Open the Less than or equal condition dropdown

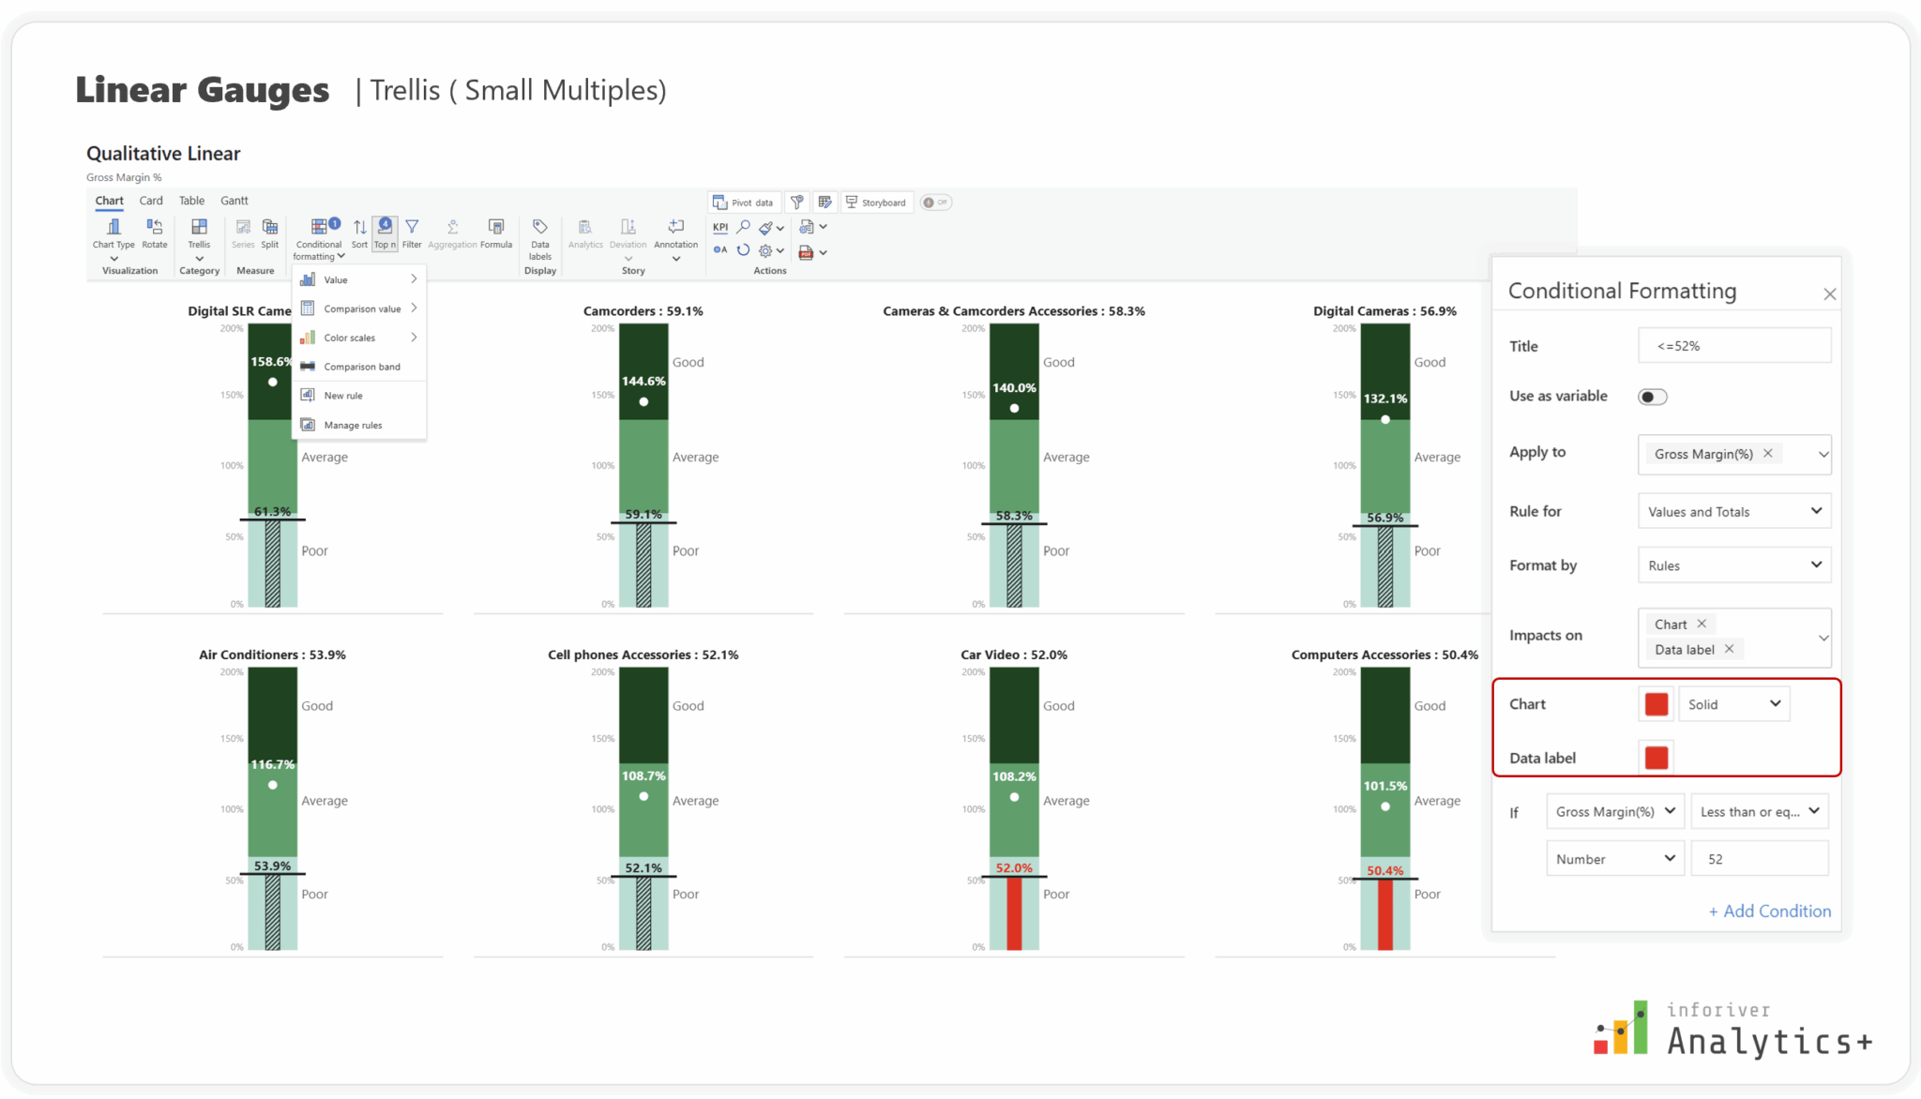(1759, 811)
